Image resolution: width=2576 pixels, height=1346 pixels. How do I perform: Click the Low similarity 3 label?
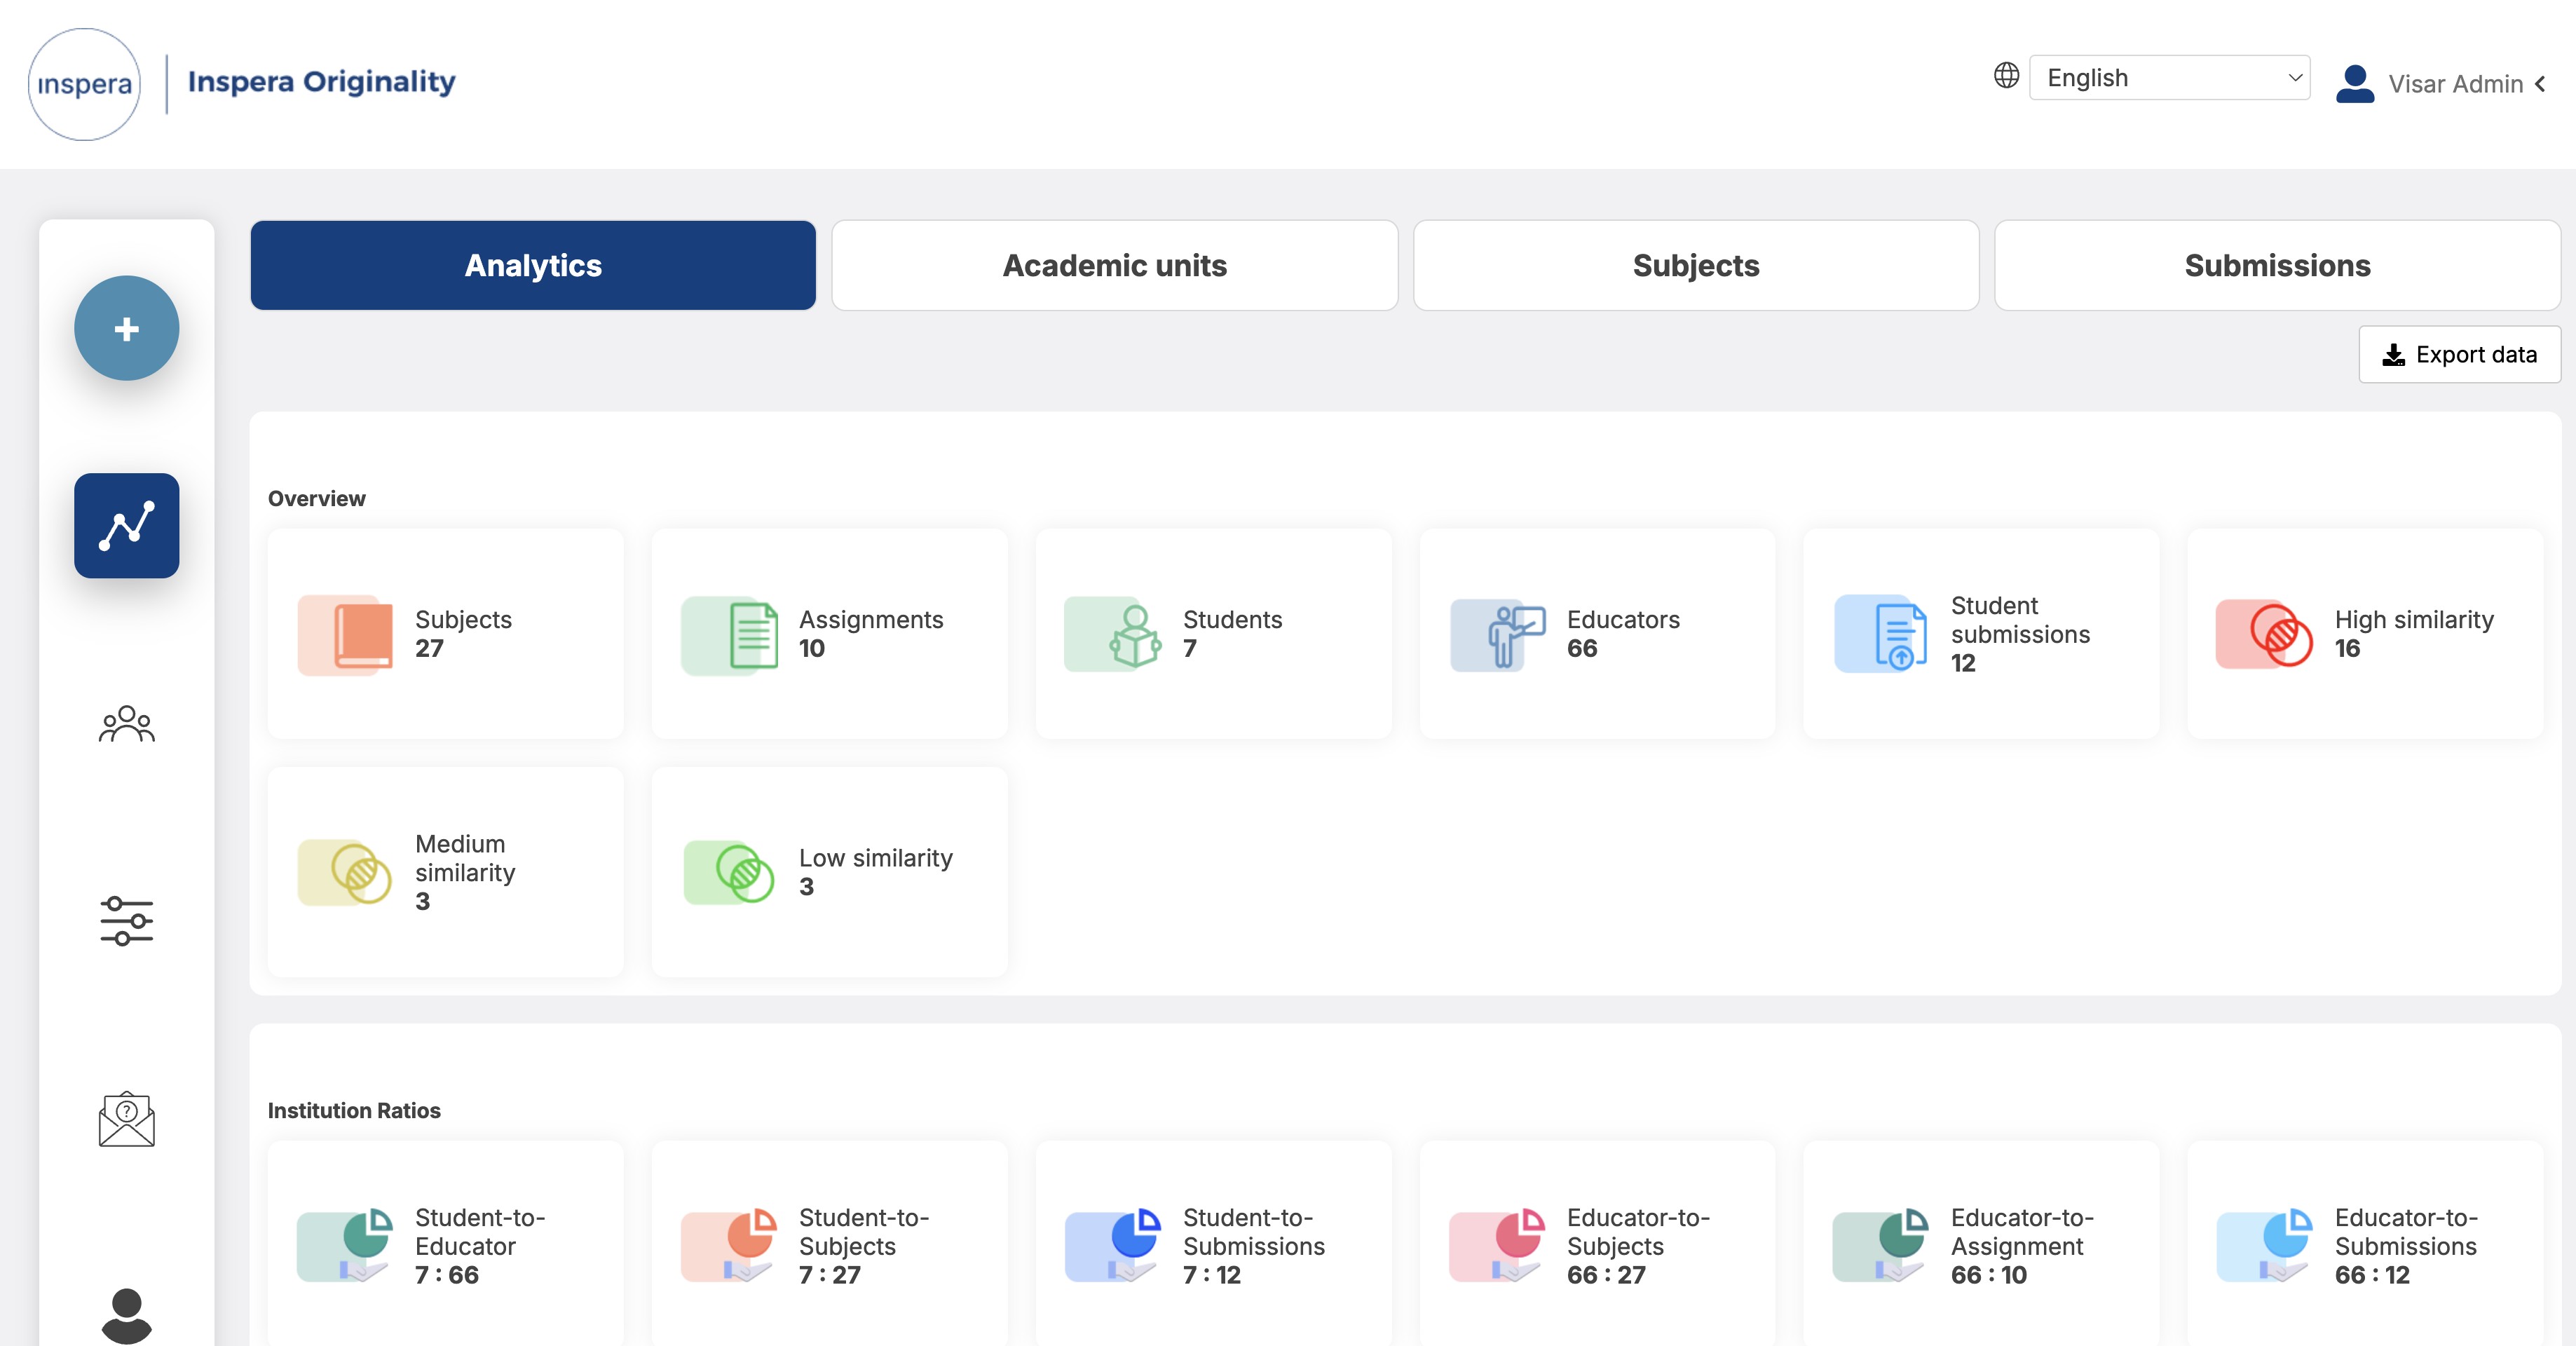(875, 872)
